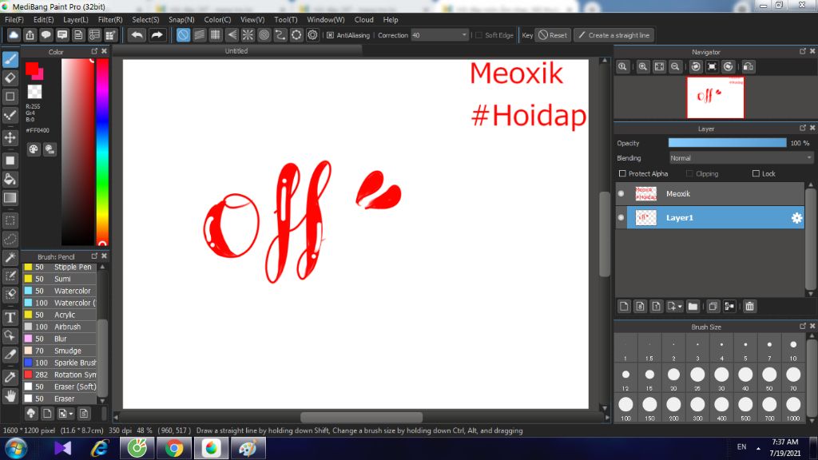The height and width of the screenshot is (460, 818).
Task: Select the Text tool
Action: pos(10,318)
